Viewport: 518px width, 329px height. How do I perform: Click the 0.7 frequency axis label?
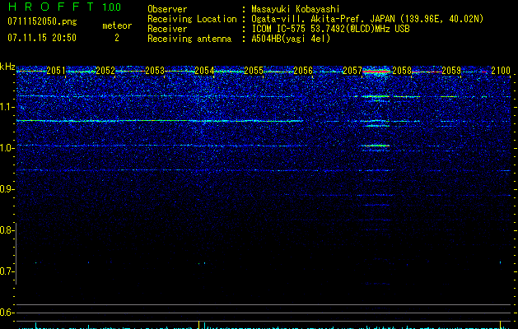tap(7, 271)
